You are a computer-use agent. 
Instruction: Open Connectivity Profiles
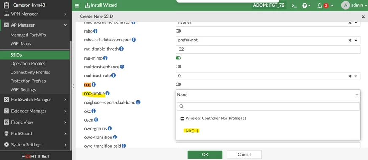click(30, 72)
